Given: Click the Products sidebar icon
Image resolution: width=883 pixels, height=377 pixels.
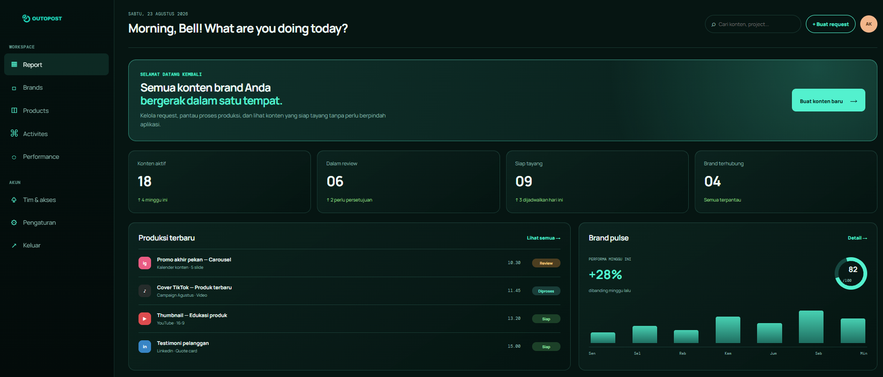Looking at the screenshot, I should tap(14, 111).
